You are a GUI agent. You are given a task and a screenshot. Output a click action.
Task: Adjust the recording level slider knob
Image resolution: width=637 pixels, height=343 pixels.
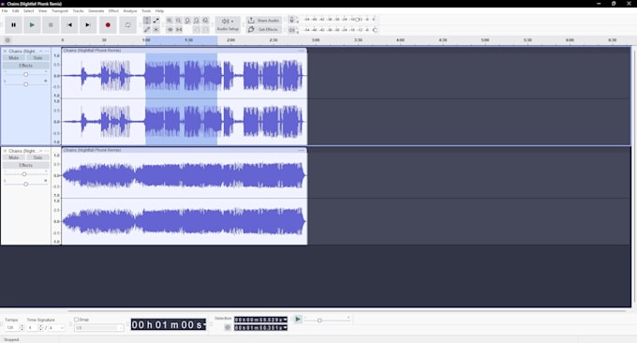click(357, 20)
